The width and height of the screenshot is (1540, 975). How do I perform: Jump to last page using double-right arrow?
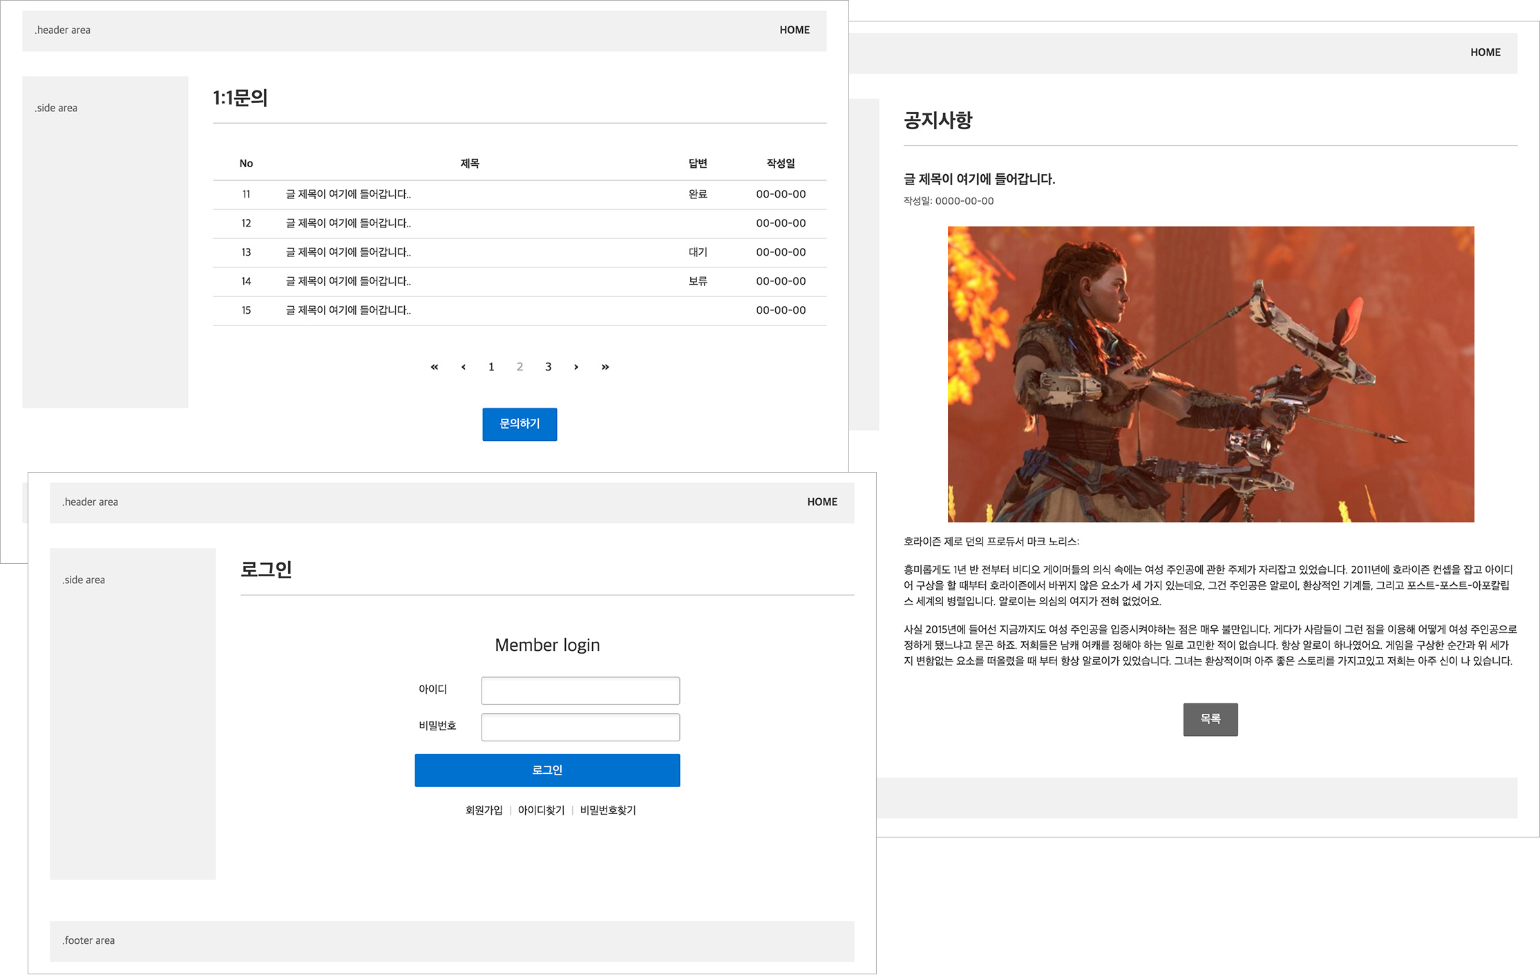[x=605, y=367]
